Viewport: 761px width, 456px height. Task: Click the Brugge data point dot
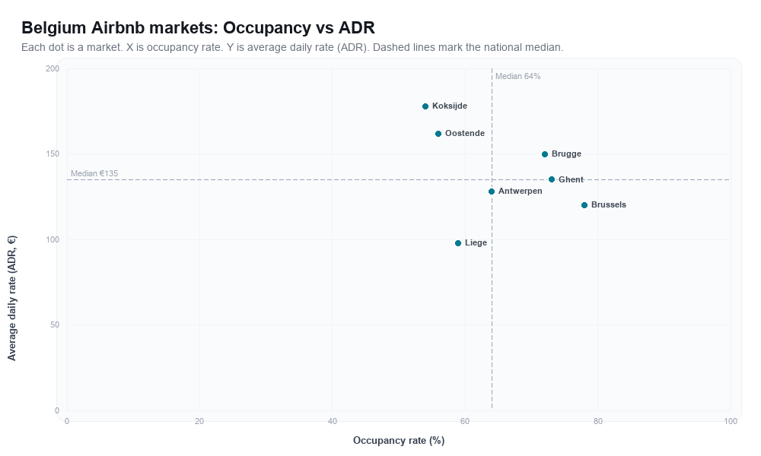click(545, 154)
